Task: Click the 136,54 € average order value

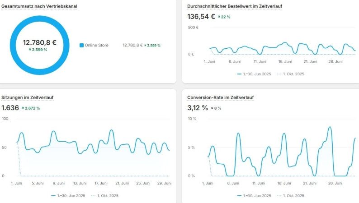Action: click(201, 17)
